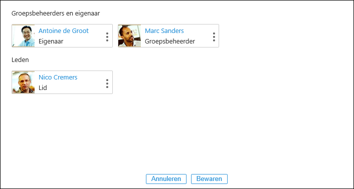The image size is (354, 189).
Task: Click Nico Cremers' profile photo
Action: coord(23,82)
